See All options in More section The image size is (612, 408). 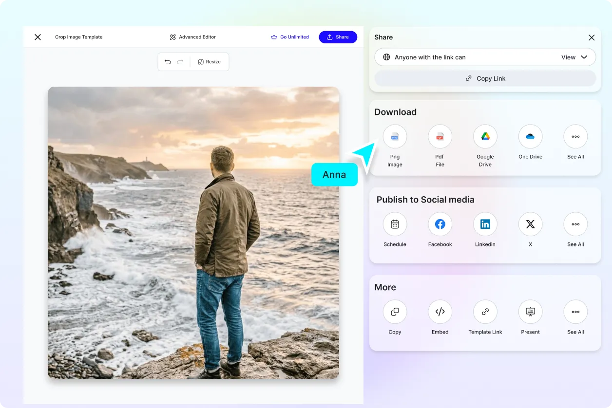click(x=575, y=312)
